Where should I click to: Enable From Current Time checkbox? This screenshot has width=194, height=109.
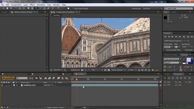click(165, 50)
